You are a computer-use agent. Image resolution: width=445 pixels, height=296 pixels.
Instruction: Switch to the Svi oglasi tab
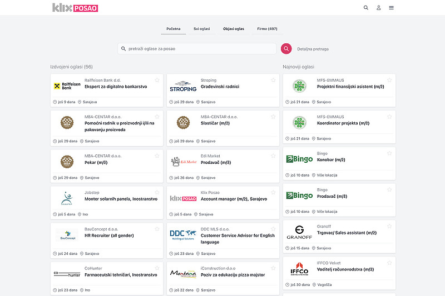click(x=202, y=29)
